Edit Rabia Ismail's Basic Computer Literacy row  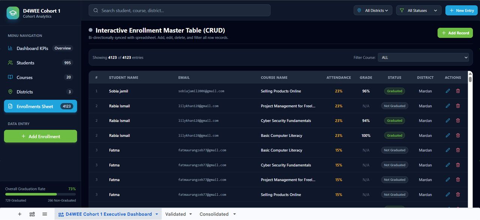point(448,136)
